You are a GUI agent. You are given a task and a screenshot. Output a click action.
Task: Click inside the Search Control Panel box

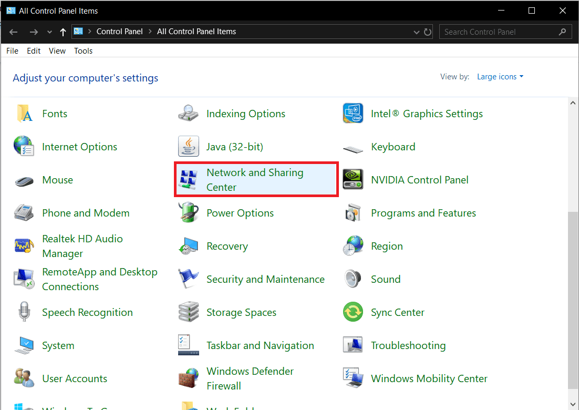499,32
